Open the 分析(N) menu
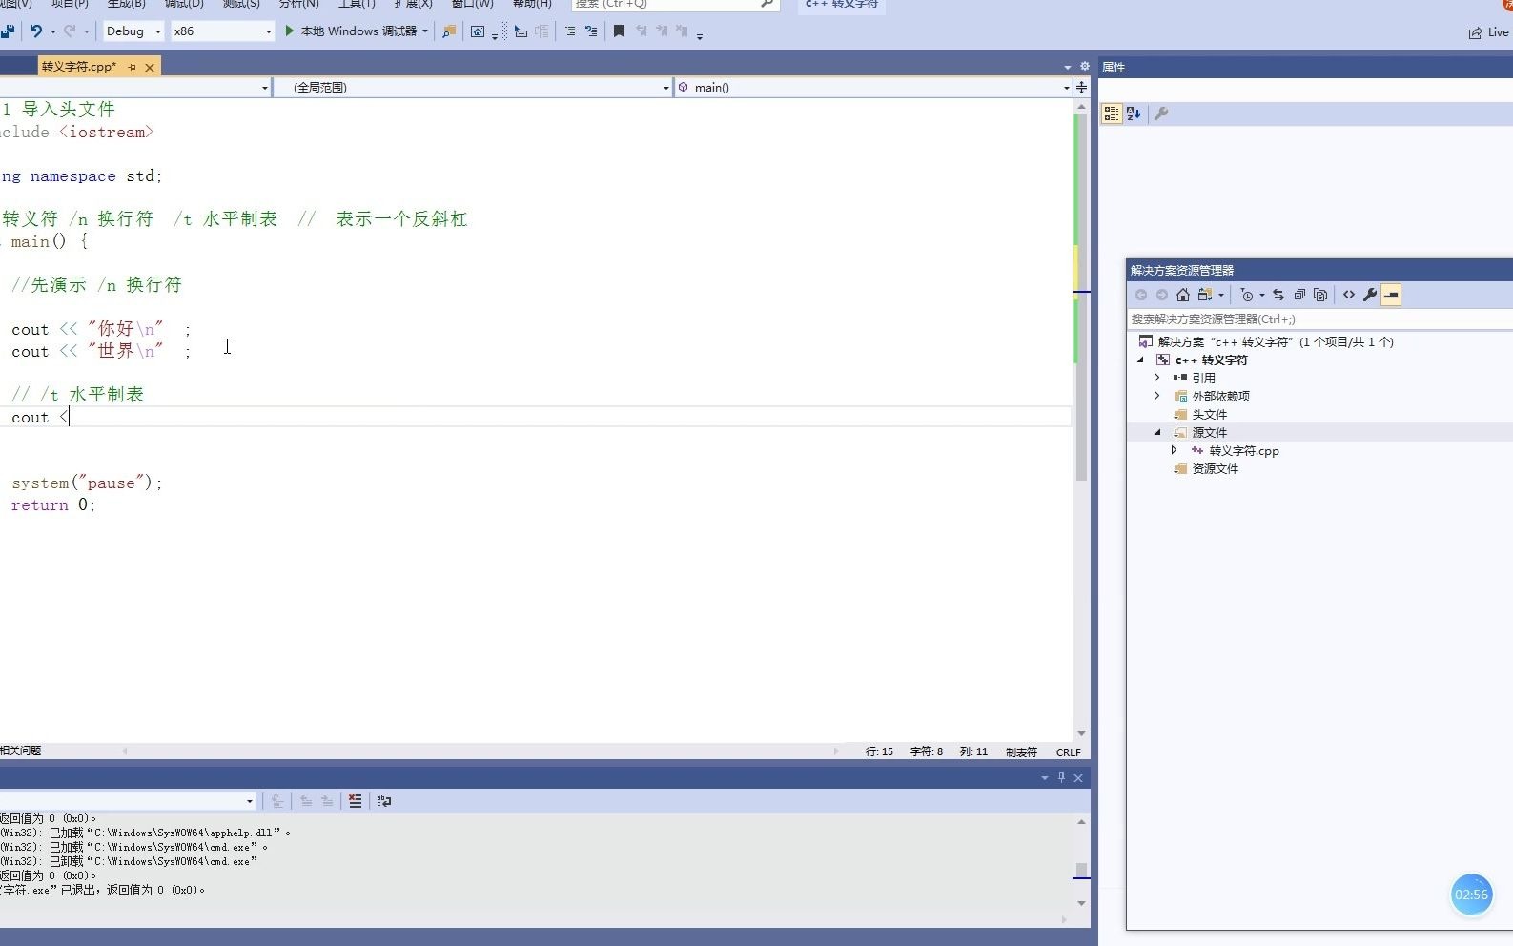Image resolution: width=1513 pixels, height=946 pixels. tap(298, 4)
